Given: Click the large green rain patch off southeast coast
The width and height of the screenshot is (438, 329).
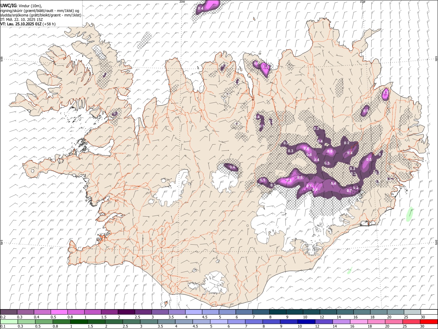Looking at the screenshot, I should point(409,214).
